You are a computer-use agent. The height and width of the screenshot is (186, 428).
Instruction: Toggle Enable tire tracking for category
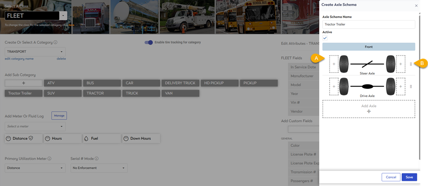[x=149, y=43]
